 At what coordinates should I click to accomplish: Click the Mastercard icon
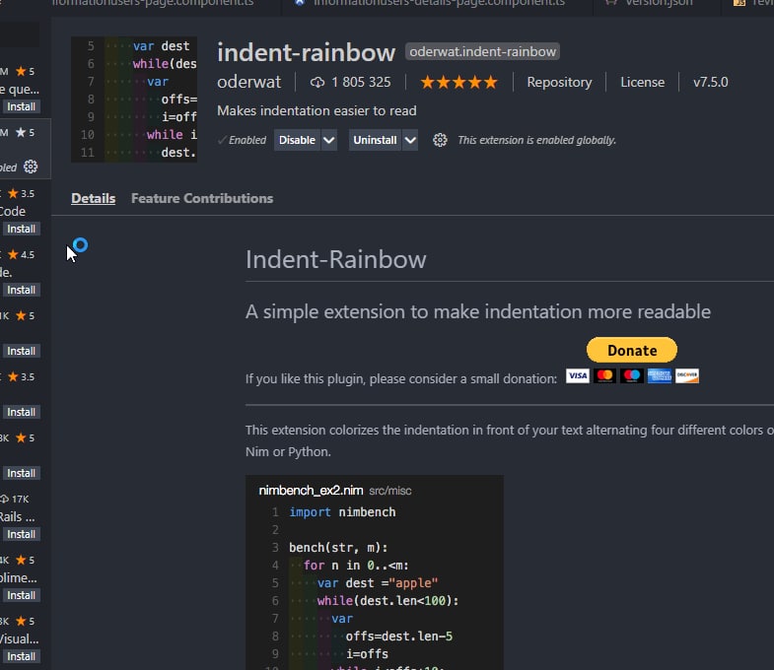tap(604, 376)
